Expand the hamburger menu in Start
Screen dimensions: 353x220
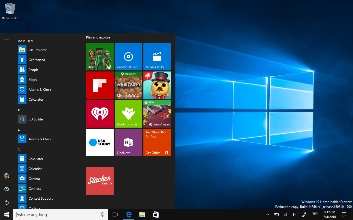pyautogui.click(x=7, y=41)
